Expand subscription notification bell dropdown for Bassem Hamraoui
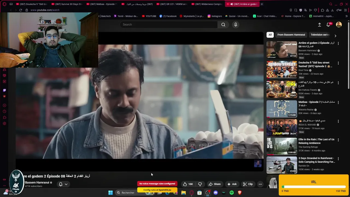The image size is (350, 197). [63, 184]
